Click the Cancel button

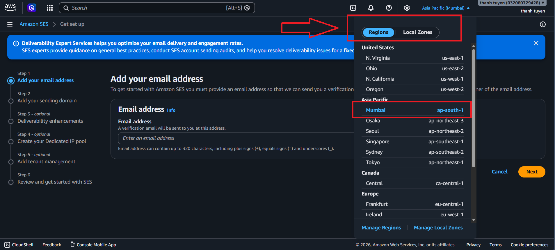[499, 172]
